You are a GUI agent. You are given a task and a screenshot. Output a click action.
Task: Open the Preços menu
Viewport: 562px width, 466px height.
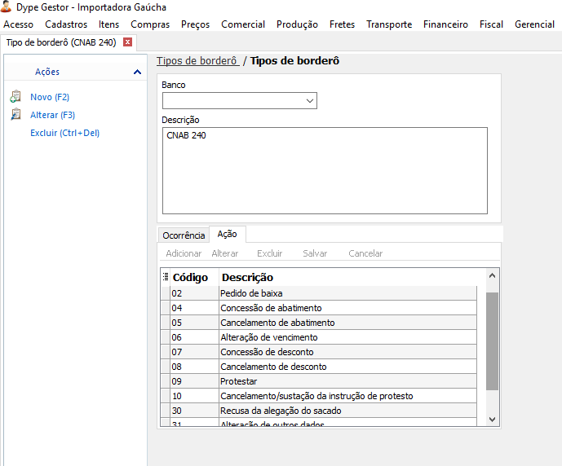195,24
